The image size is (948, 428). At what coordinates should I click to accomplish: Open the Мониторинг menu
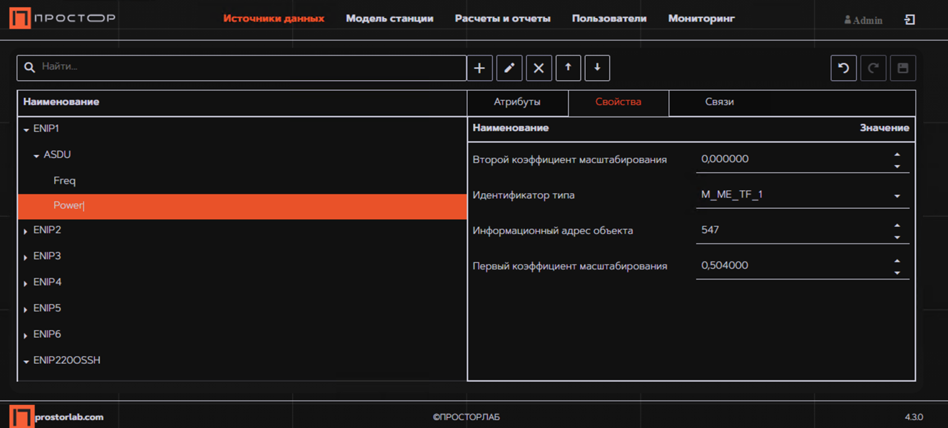pos(701,19)
